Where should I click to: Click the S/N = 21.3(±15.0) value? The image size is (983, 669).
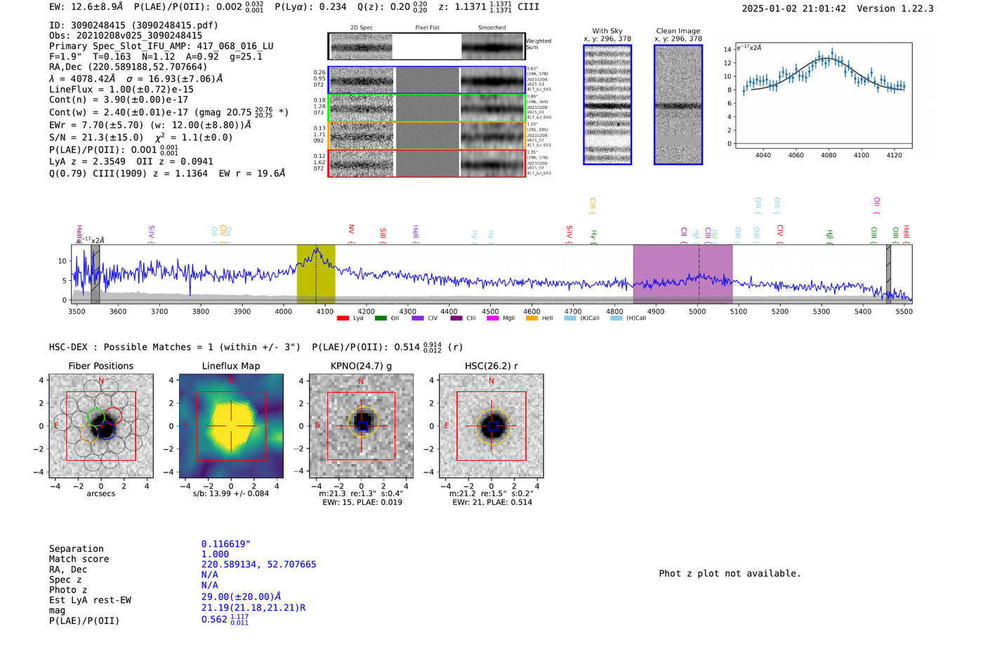[96, 138]
